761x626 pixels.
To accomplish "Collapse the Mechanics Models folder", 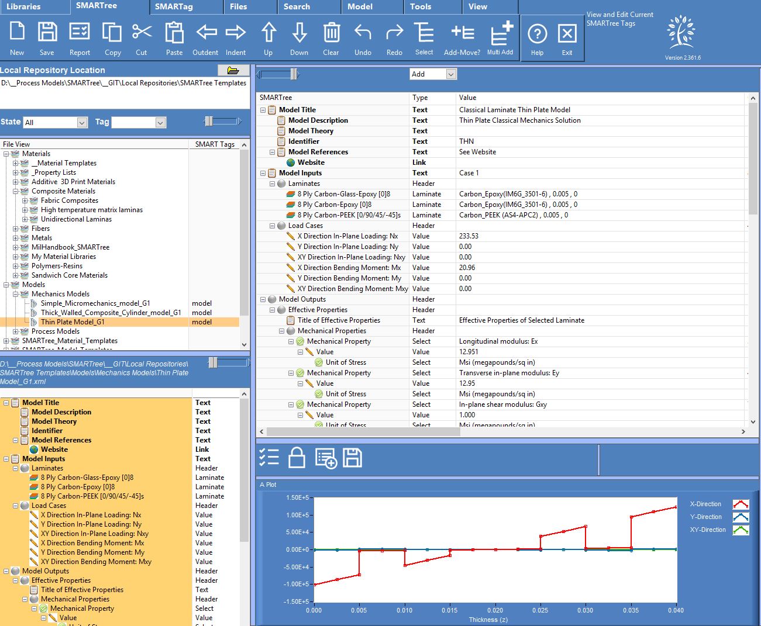I will pyautogui.click(x=16, y=294).
